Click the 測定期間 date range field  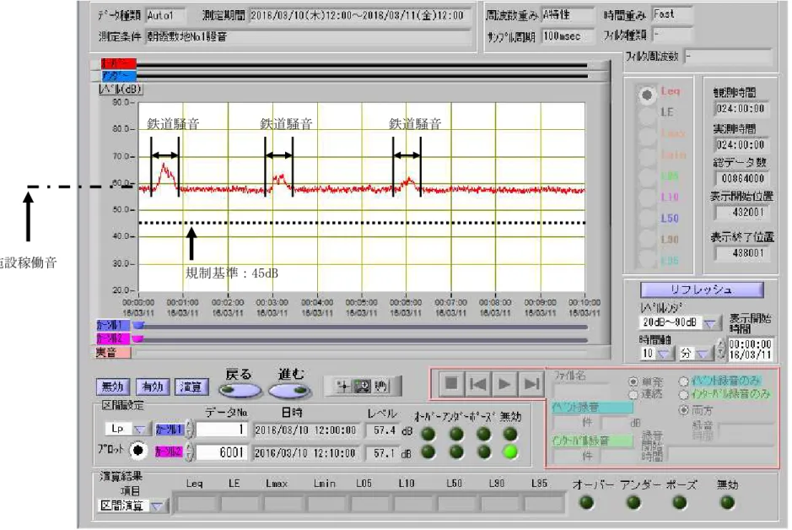(x=360, y=15)
